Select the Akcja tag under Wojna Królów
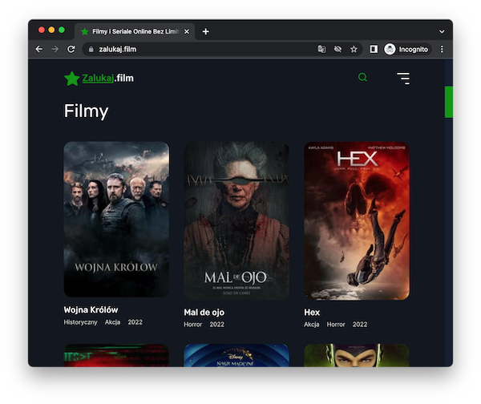This screenshot has width=481, height=404. click(112, 322)
